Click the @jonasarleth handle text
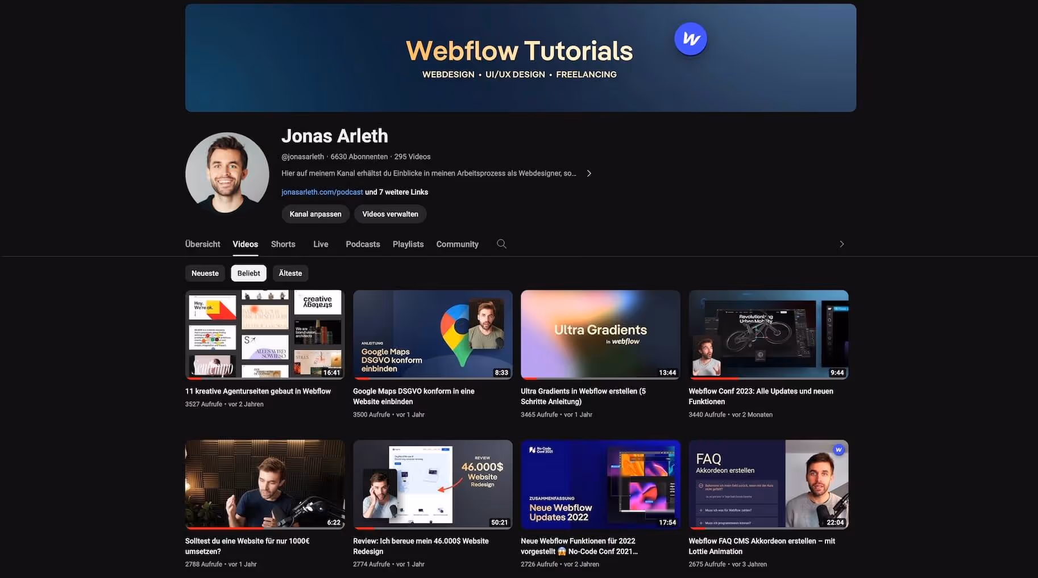The width and height of the screenshot is (1038, 578). (x=302, y=157)
